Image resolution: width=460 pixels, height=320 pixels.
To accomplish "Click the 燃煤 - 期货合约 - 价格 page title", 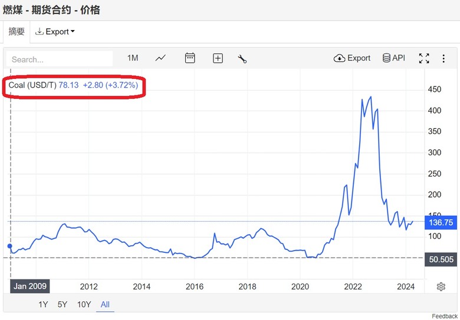I will click(x=51, y=10).
